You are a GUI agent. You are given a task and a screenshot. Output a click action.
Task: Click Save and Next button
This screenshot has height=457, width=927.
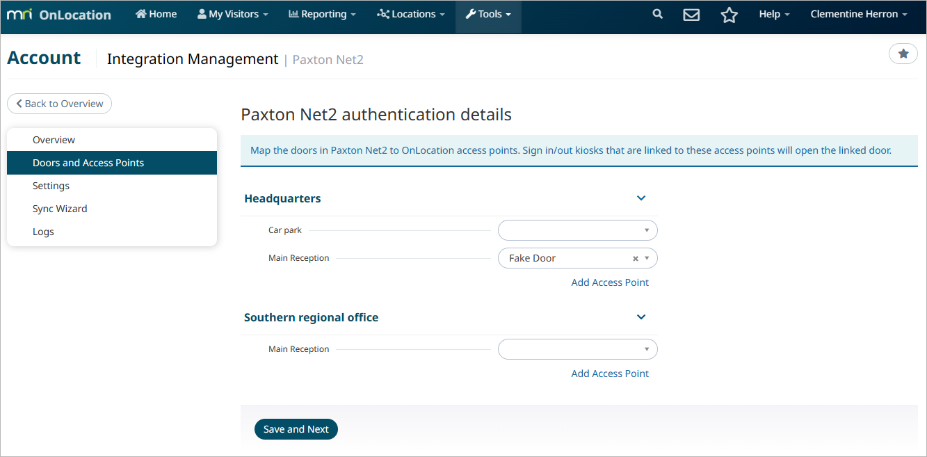[296, 429]
